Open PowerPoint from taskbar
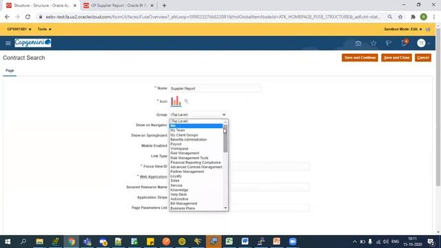441x248 pixels. 277,242
